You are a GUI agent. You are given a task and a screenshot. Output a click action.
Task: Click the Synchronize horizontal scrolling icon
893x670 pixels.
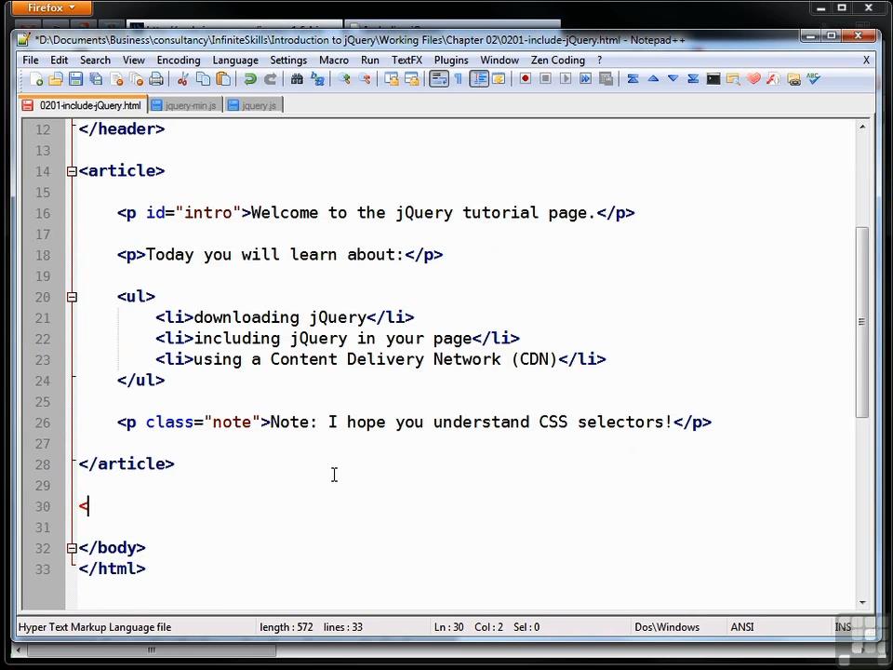pos(411,79)
